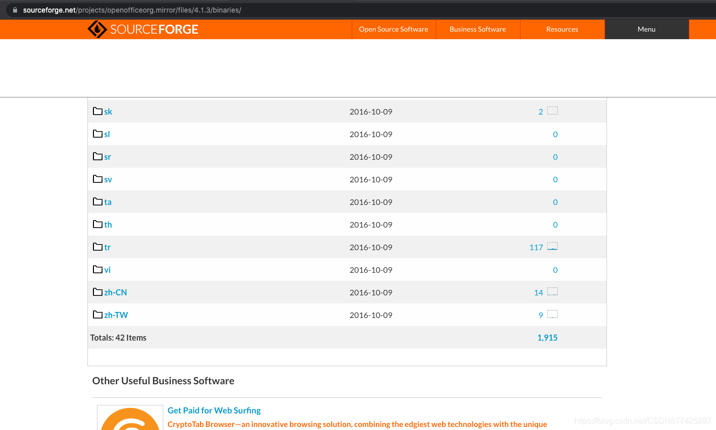The image size is (716, 430).
Task: Open the download stats chart for zh-TW
Action: (x=552, y=314)
